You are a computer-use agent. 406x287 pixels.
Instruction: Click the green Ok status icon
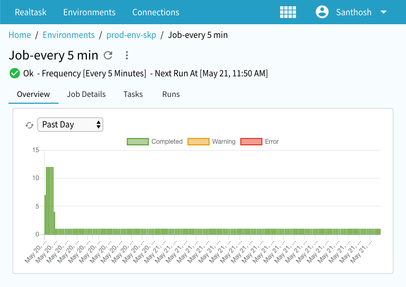[15, 73]
